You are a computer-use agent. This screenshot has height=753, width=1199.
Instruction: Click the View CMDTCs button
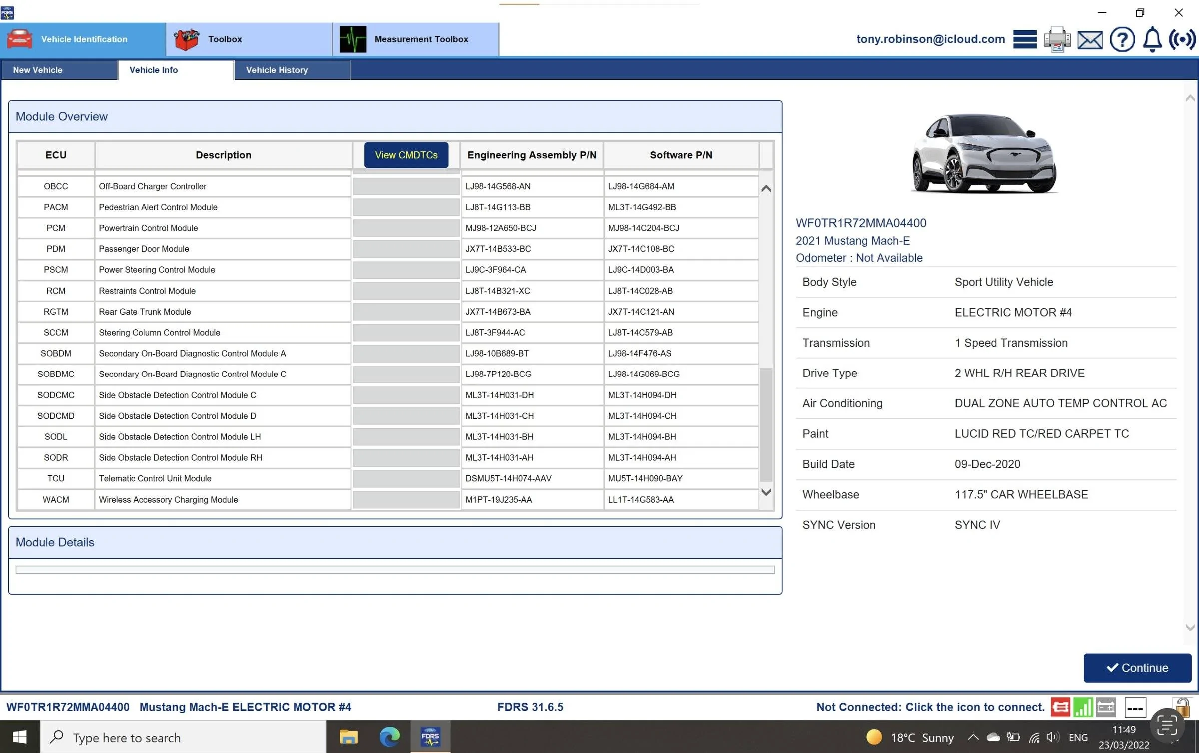coord(406,155)
